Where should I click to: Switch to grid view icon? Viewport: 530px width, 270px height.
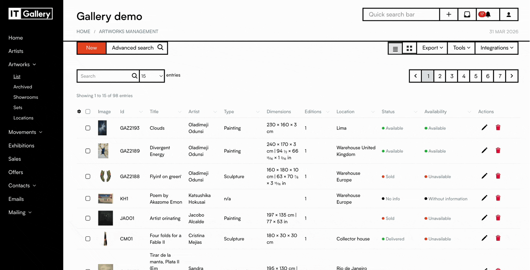[x=409, y=48]
